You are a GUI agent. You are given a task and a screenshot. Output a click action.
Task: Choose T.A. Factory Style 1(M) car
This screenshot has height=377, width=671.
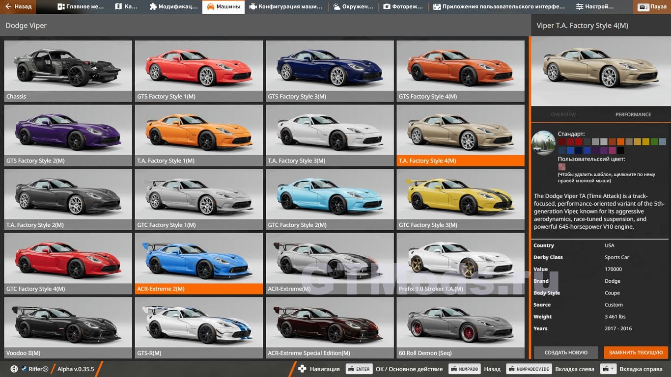[199, 135]
